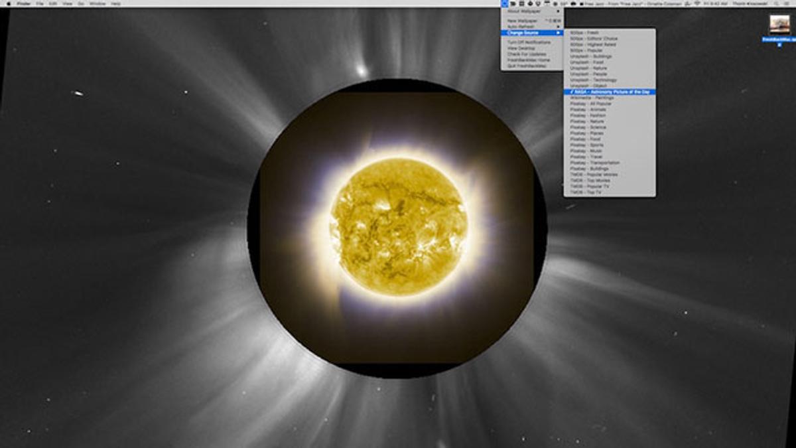Open Notification Center icon in menu bar

[x=788, y=3]
